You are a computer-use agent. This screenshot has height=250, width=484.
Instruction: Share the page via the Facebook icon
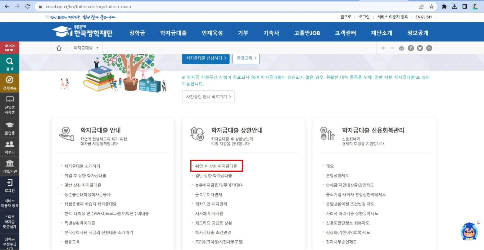(411, 47)
